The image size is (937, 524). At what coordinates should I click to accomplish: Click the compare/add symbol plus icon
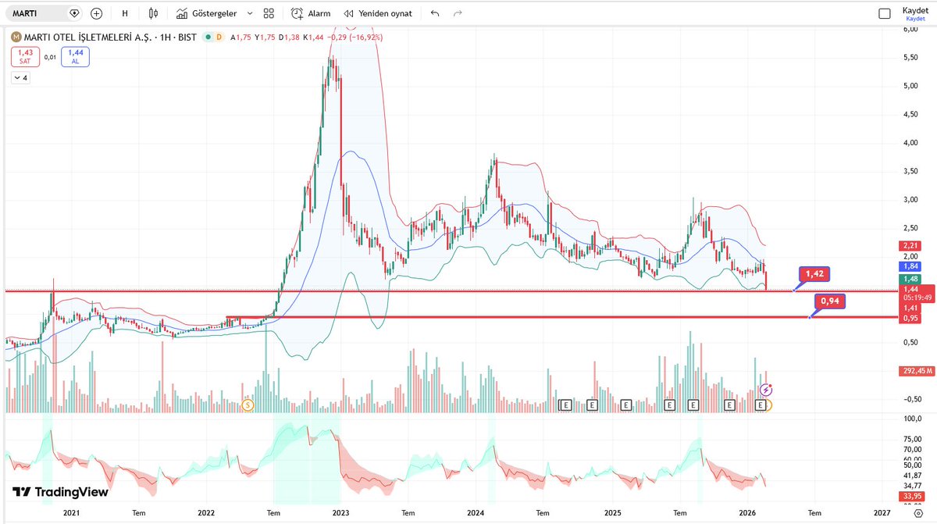96,13
